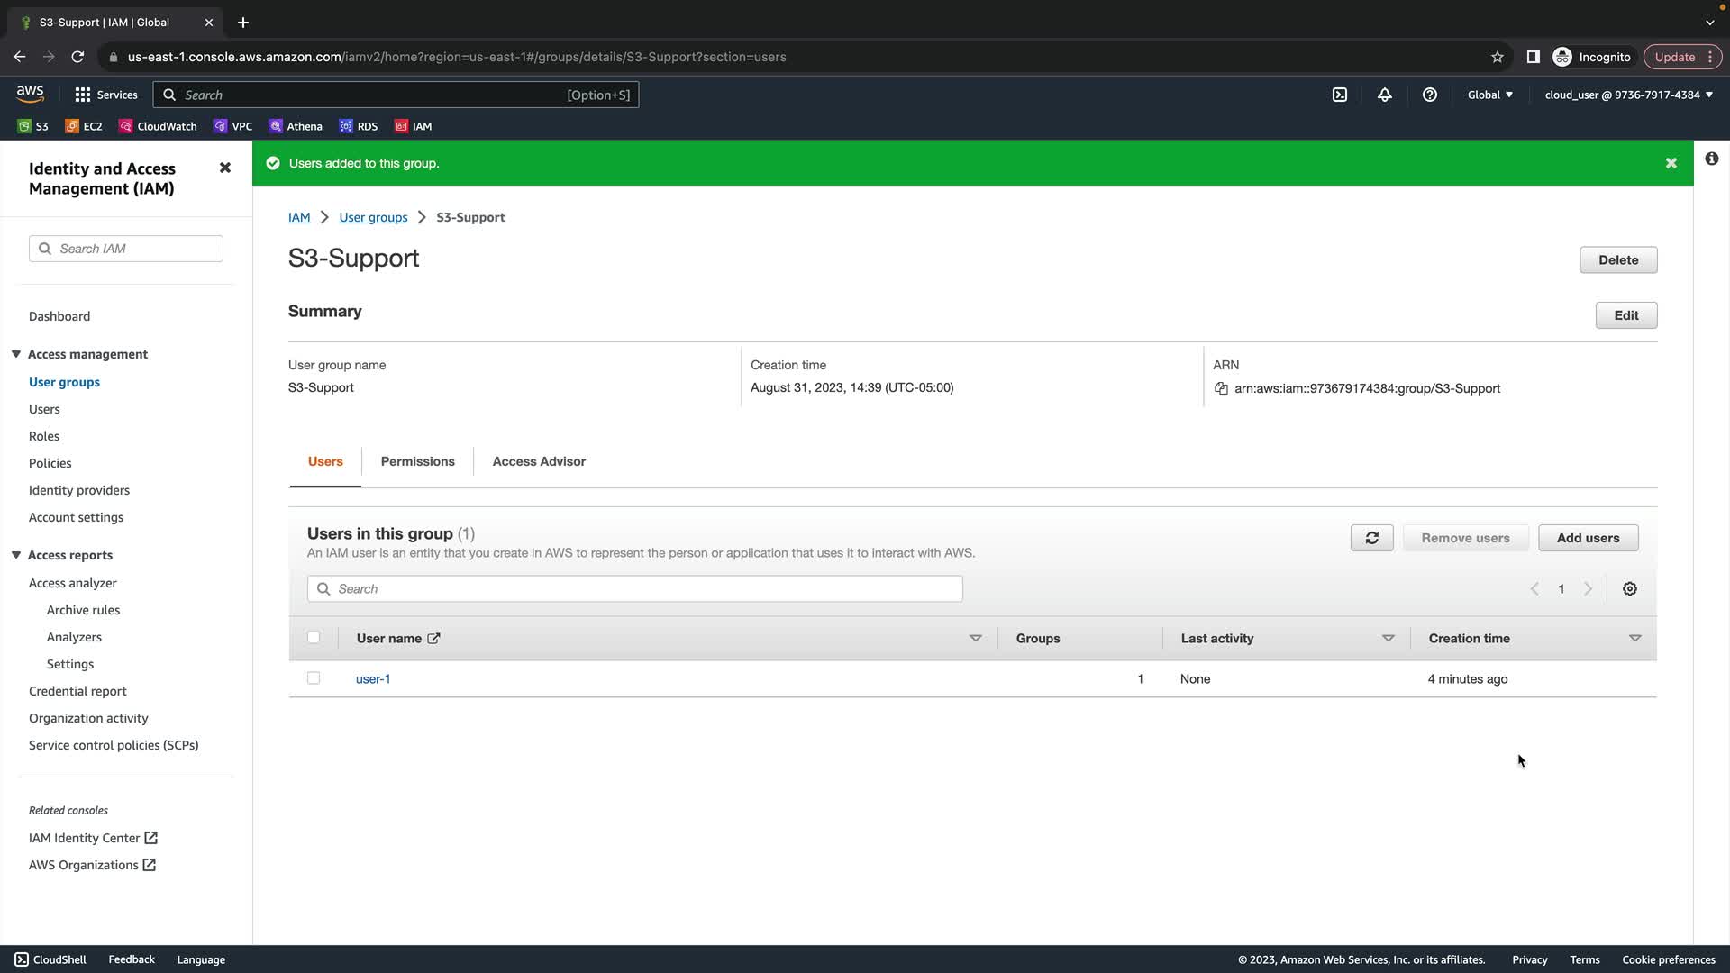Open the notifications bell icon
1730x973 pixels.
(1384, 95)
